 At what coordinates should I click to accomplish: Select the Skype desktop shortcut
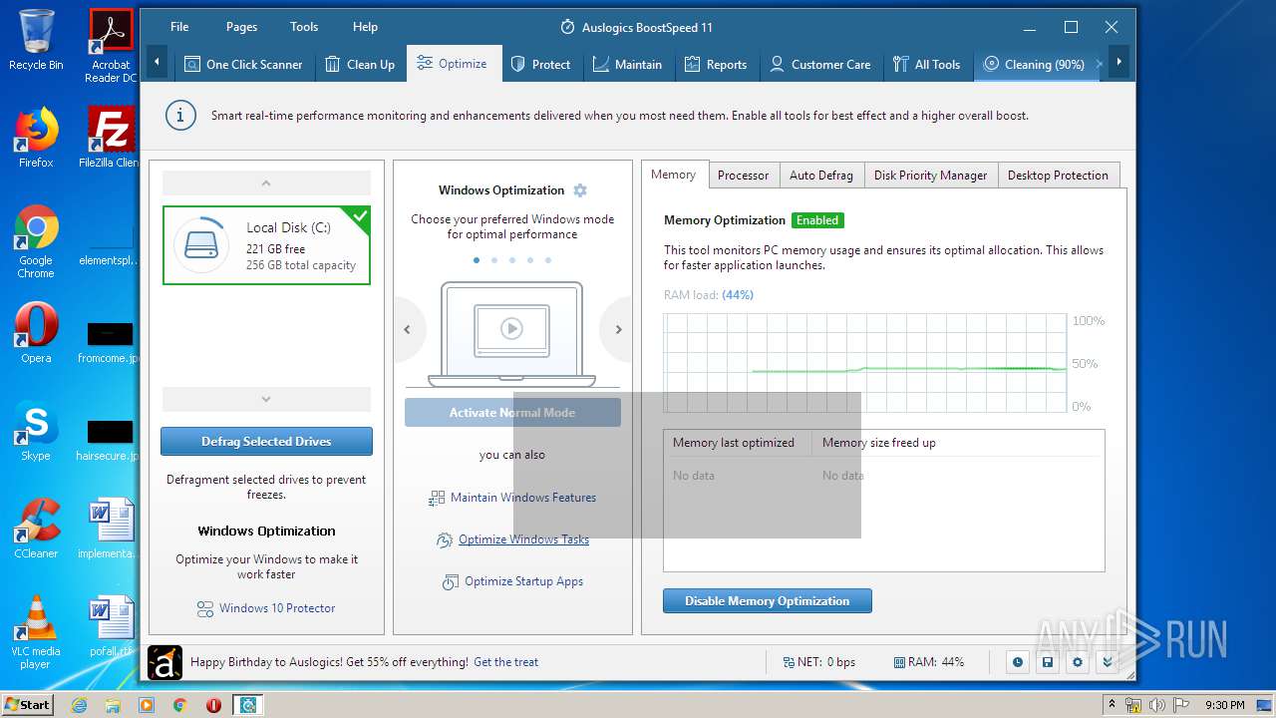point(36,431)
